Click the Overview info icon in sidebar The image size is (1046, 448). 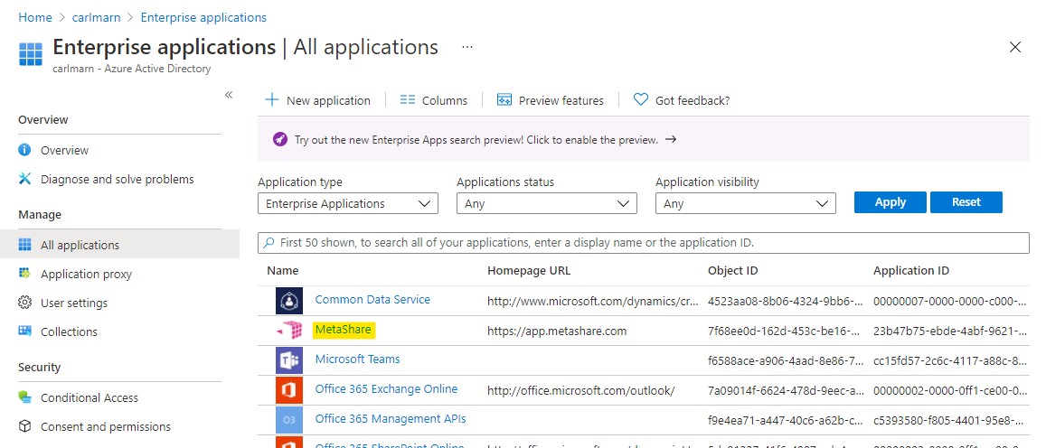click(24, 150)
